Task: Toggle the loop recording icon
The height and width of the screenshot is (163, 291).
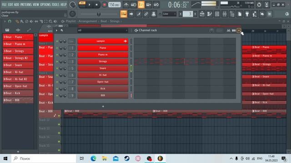Action: 156,5
